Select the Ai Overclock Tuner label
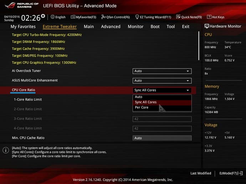The width and height of the screenshot is (246, 184). (x=26, y=71)
